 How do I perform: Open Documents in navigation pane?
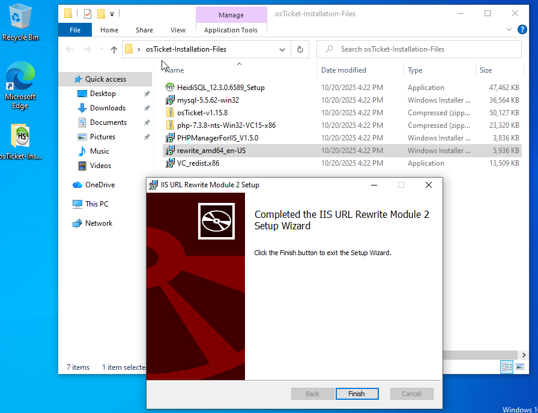click(108, 122)
